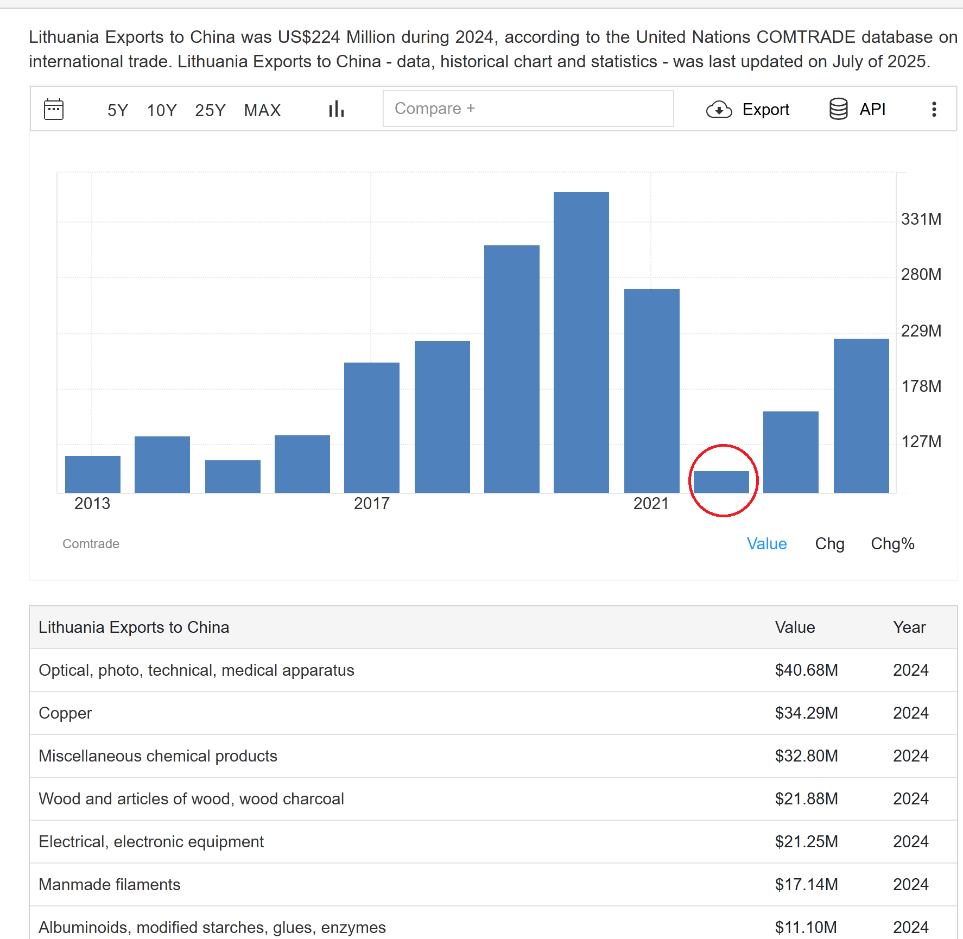
Task: Click the $21.25M value cell
Action: [806, 841]
